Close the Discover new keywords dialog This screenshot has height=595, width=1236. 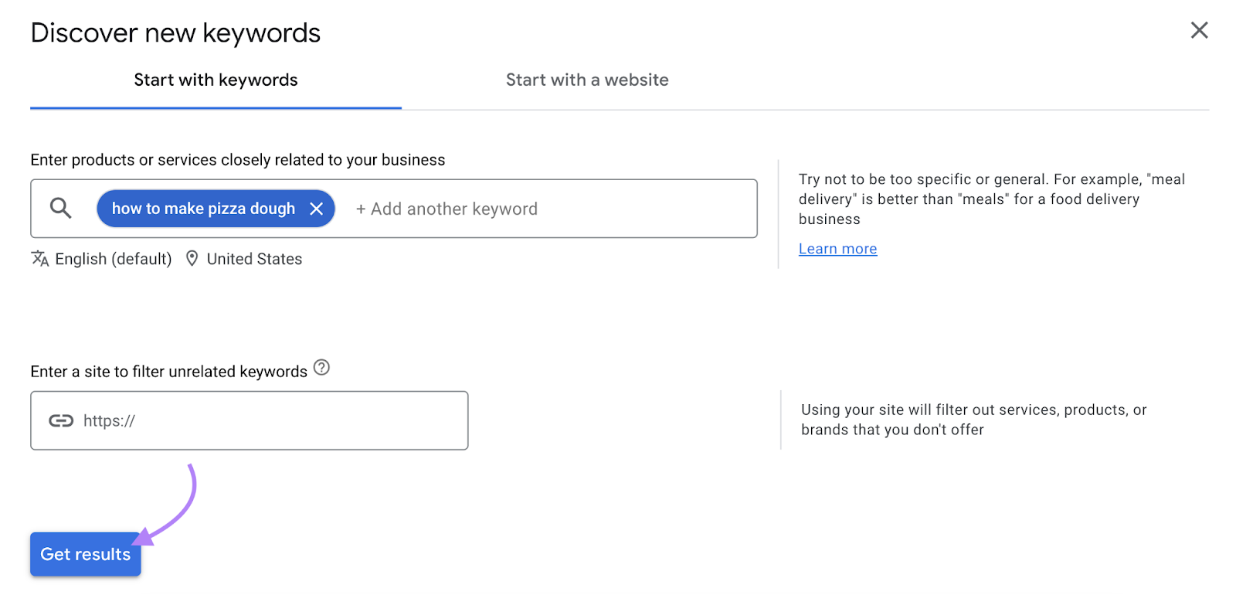point(1199,30)
